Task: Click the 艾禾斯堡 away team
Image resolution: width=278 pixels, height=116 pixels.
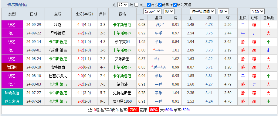Action: pos(122,59)
